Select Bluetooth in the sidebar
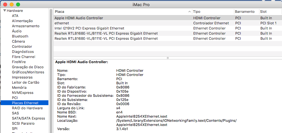This screenshot has height=133, width=282. [x=20, y=36]
